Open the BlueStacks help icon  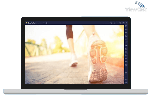[111, 23]
